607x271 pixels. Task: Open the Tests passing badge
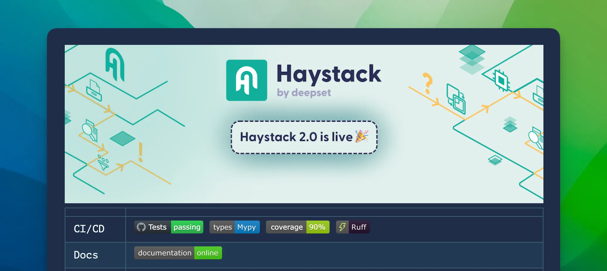(168, 227)
